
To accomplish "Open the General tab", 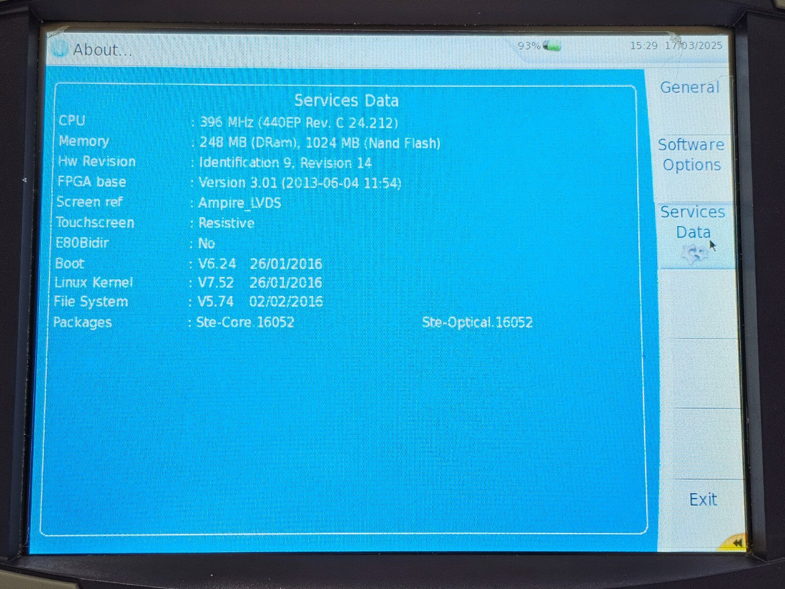I will (689, 87).
